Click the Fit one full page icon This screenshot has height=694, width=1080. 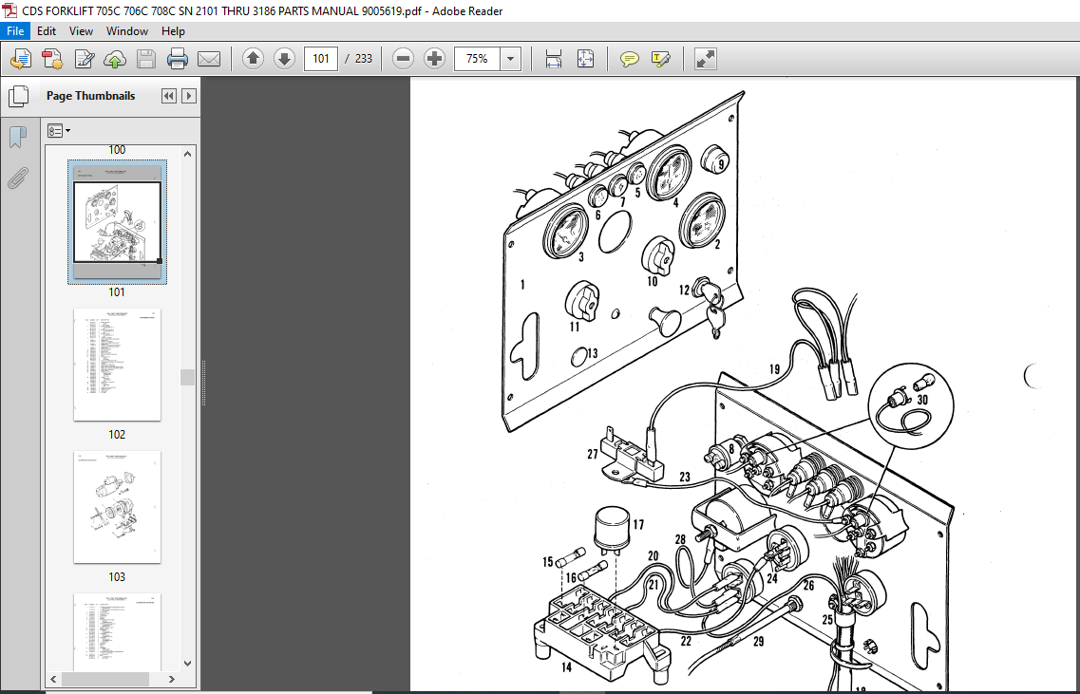[585, 59]
